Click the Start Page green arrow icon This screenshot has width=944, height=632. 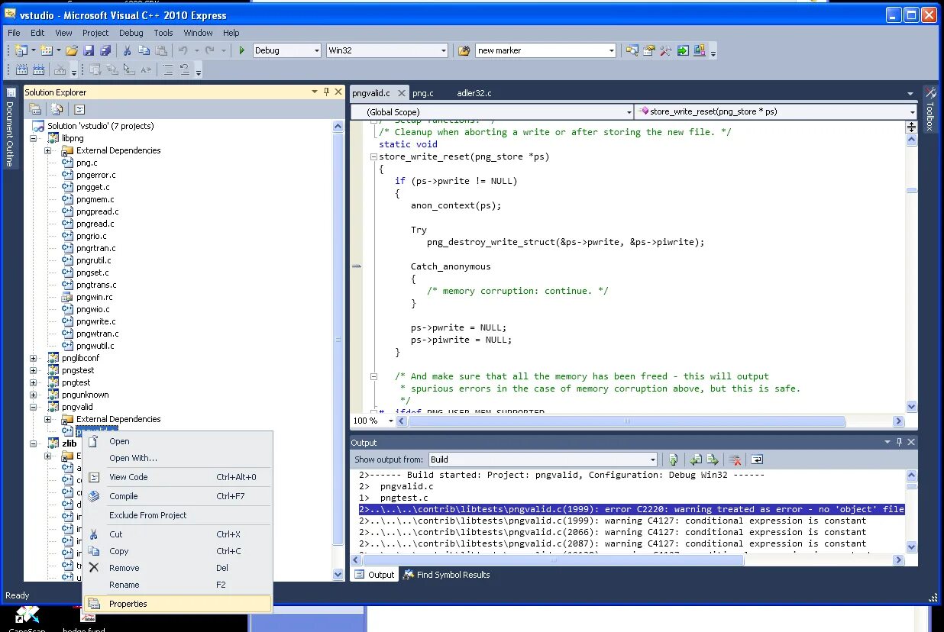click(x=682, y=50)
